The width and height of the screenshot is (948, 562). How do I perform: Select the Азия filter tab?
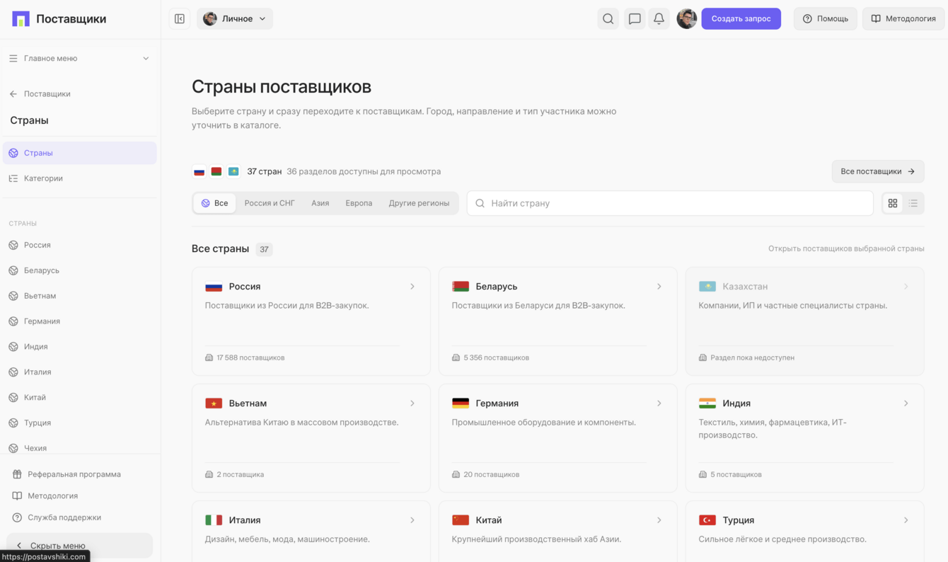coord(320,203)
